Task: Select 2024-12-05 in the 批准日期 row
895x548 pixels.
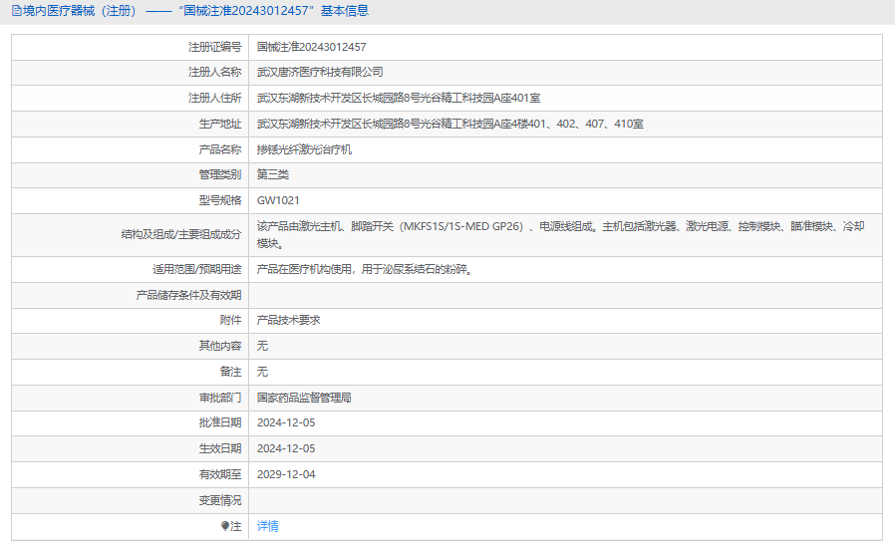Action: pos(286,423)
